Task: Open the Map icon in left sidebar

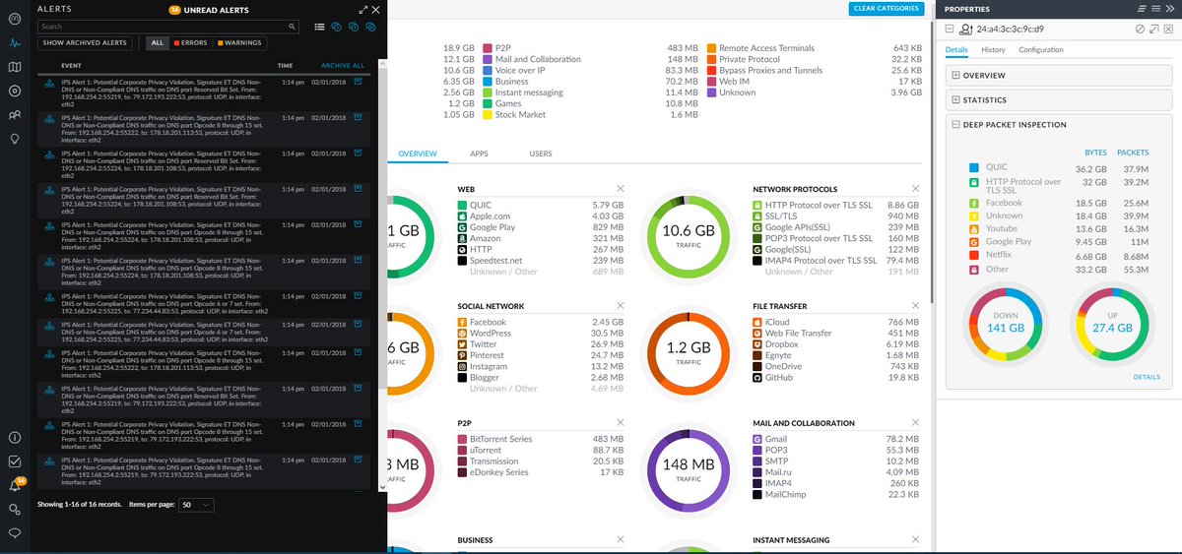Action: tap(15, 67)
